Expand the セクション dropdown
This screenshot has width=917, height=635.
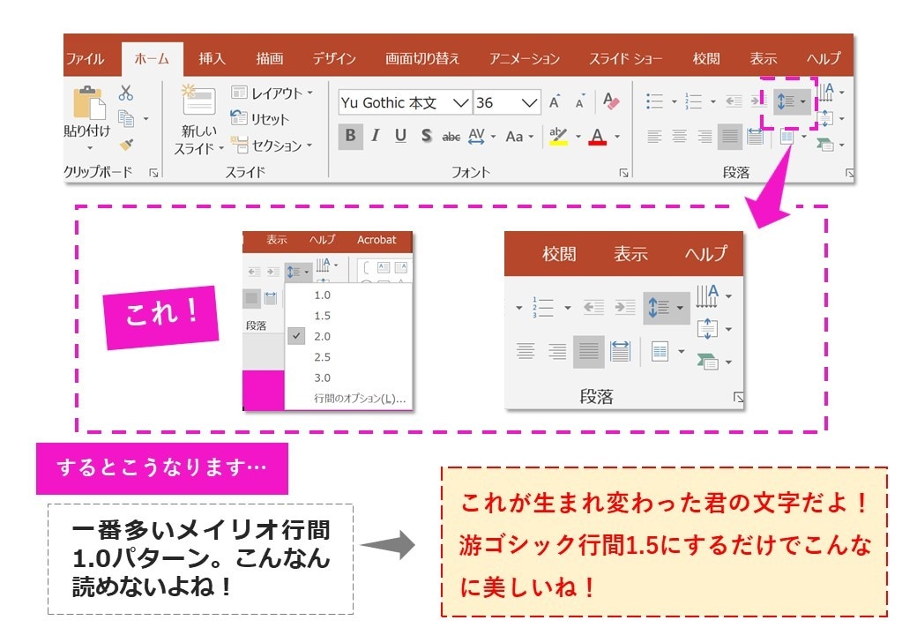[x=272, y=145]
